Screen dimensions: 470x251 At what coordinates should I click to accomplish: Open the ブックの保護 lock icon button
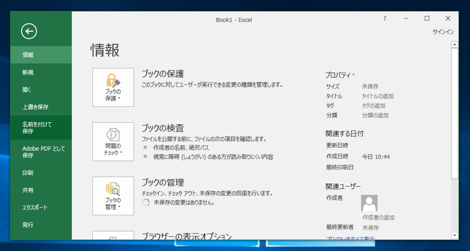(113, 87)
